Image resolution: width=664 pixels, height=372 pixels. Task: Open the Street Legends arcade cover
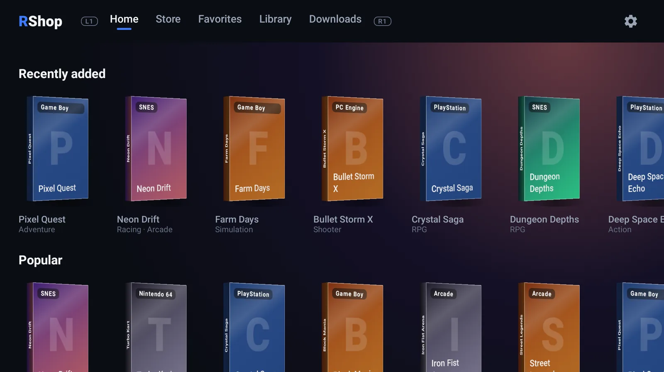pyautogui.click(x=549, y=327)
